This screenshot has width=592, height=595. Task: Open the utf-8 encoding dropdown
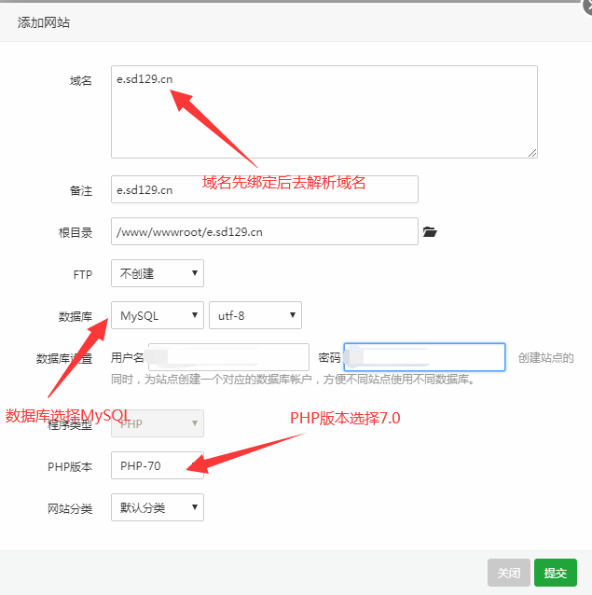(x=255, y=315)
